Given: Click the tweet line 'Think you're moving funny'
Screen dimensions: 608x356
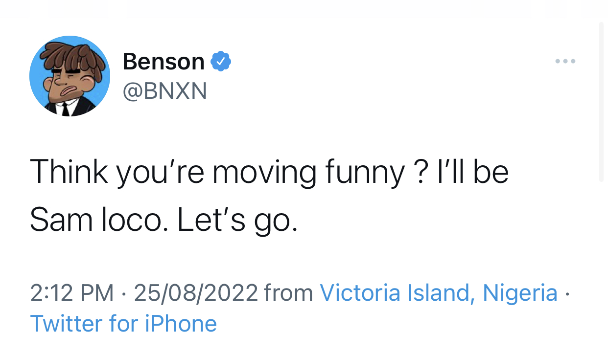Looking at the screenshot, I should coord(218,173).
